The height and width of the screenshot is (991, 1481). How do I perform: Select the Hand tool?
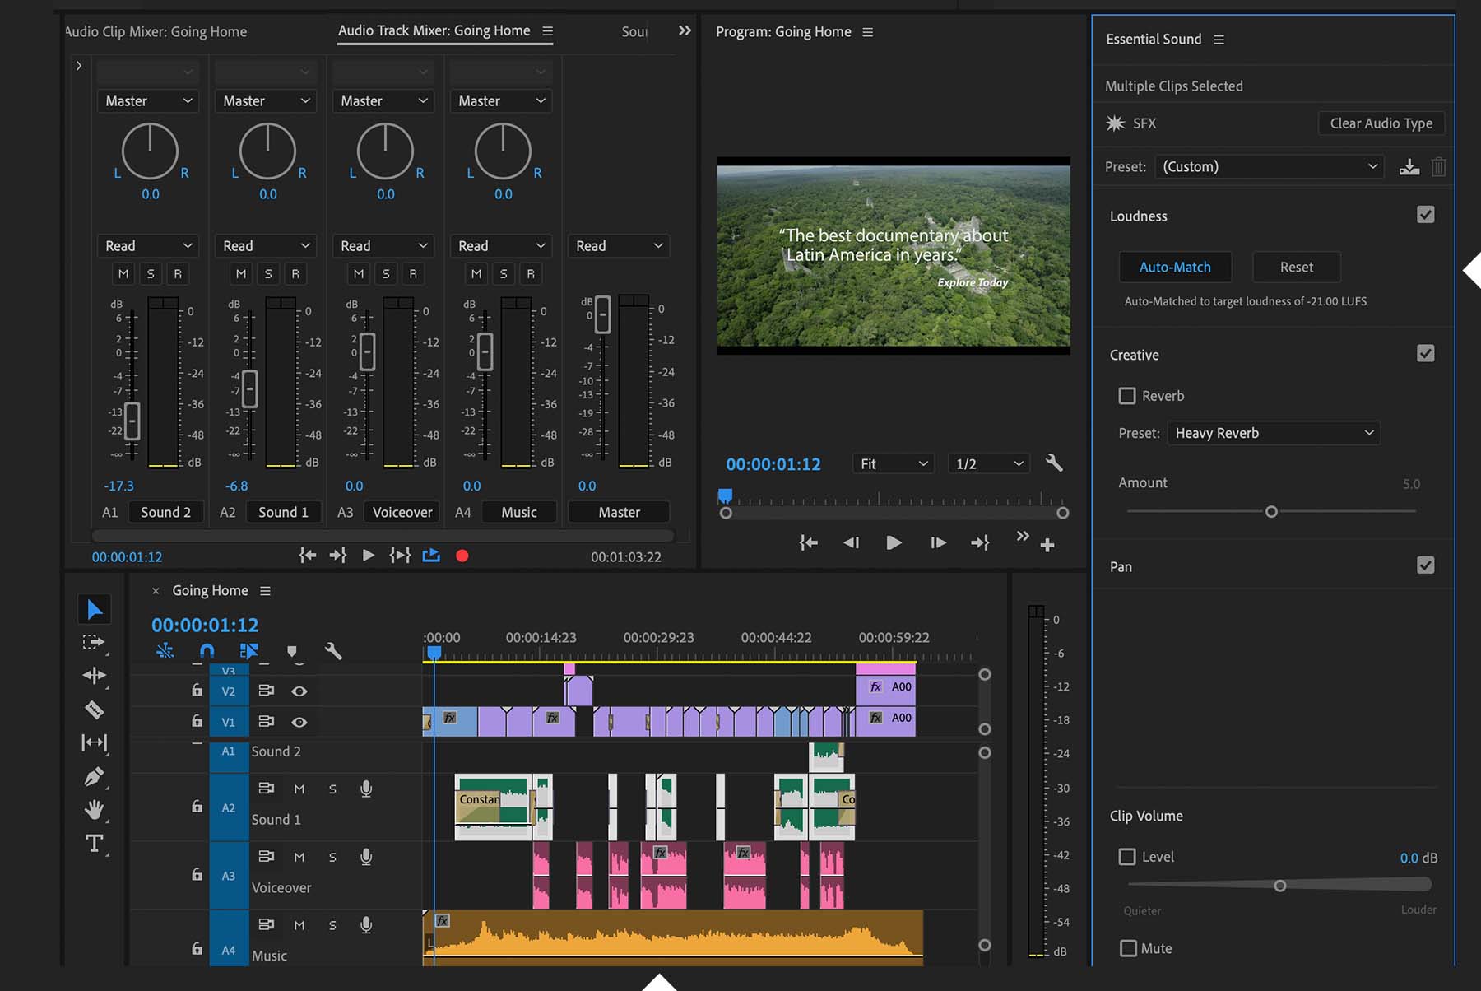(x=94, y=810)
